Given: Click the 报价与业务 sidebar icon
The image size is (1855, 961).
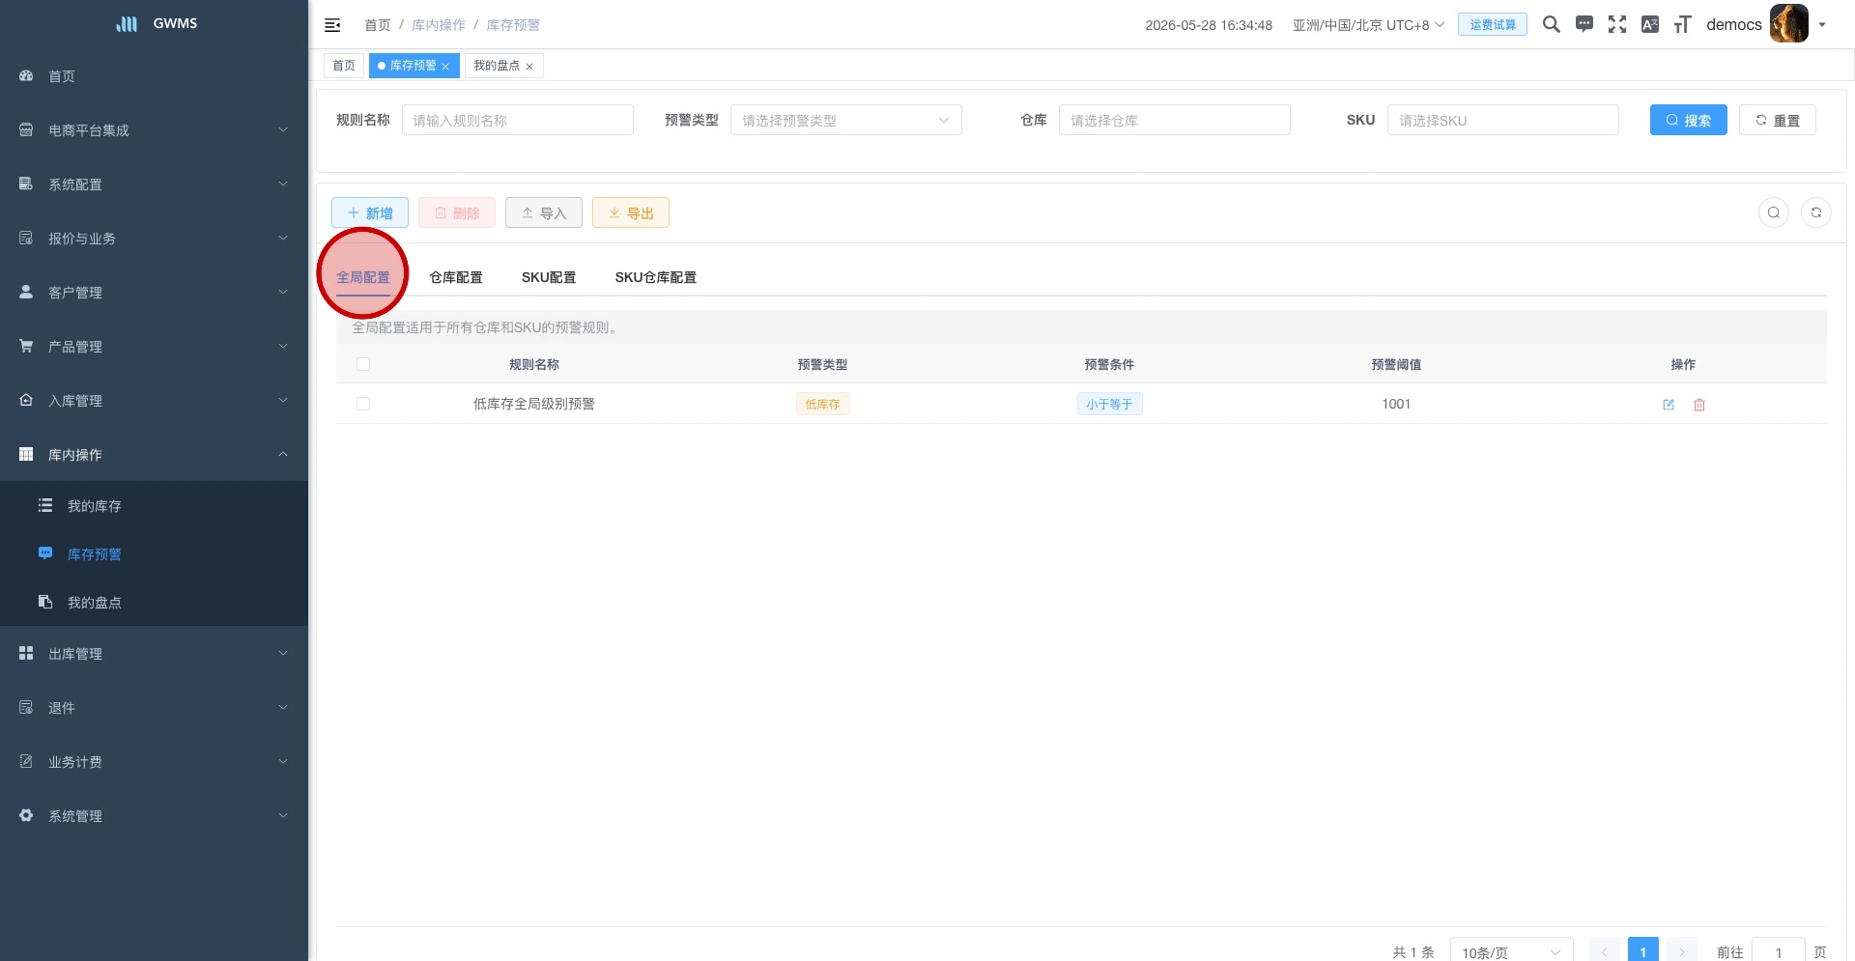Looking at the screenshot, I should click(26, 238).
